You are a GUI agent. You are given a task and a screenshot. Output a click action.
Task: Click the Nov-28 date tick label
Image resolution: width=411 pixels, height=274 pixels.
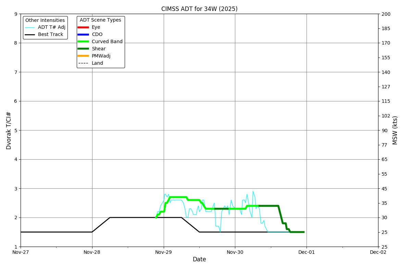coord(92,252)
